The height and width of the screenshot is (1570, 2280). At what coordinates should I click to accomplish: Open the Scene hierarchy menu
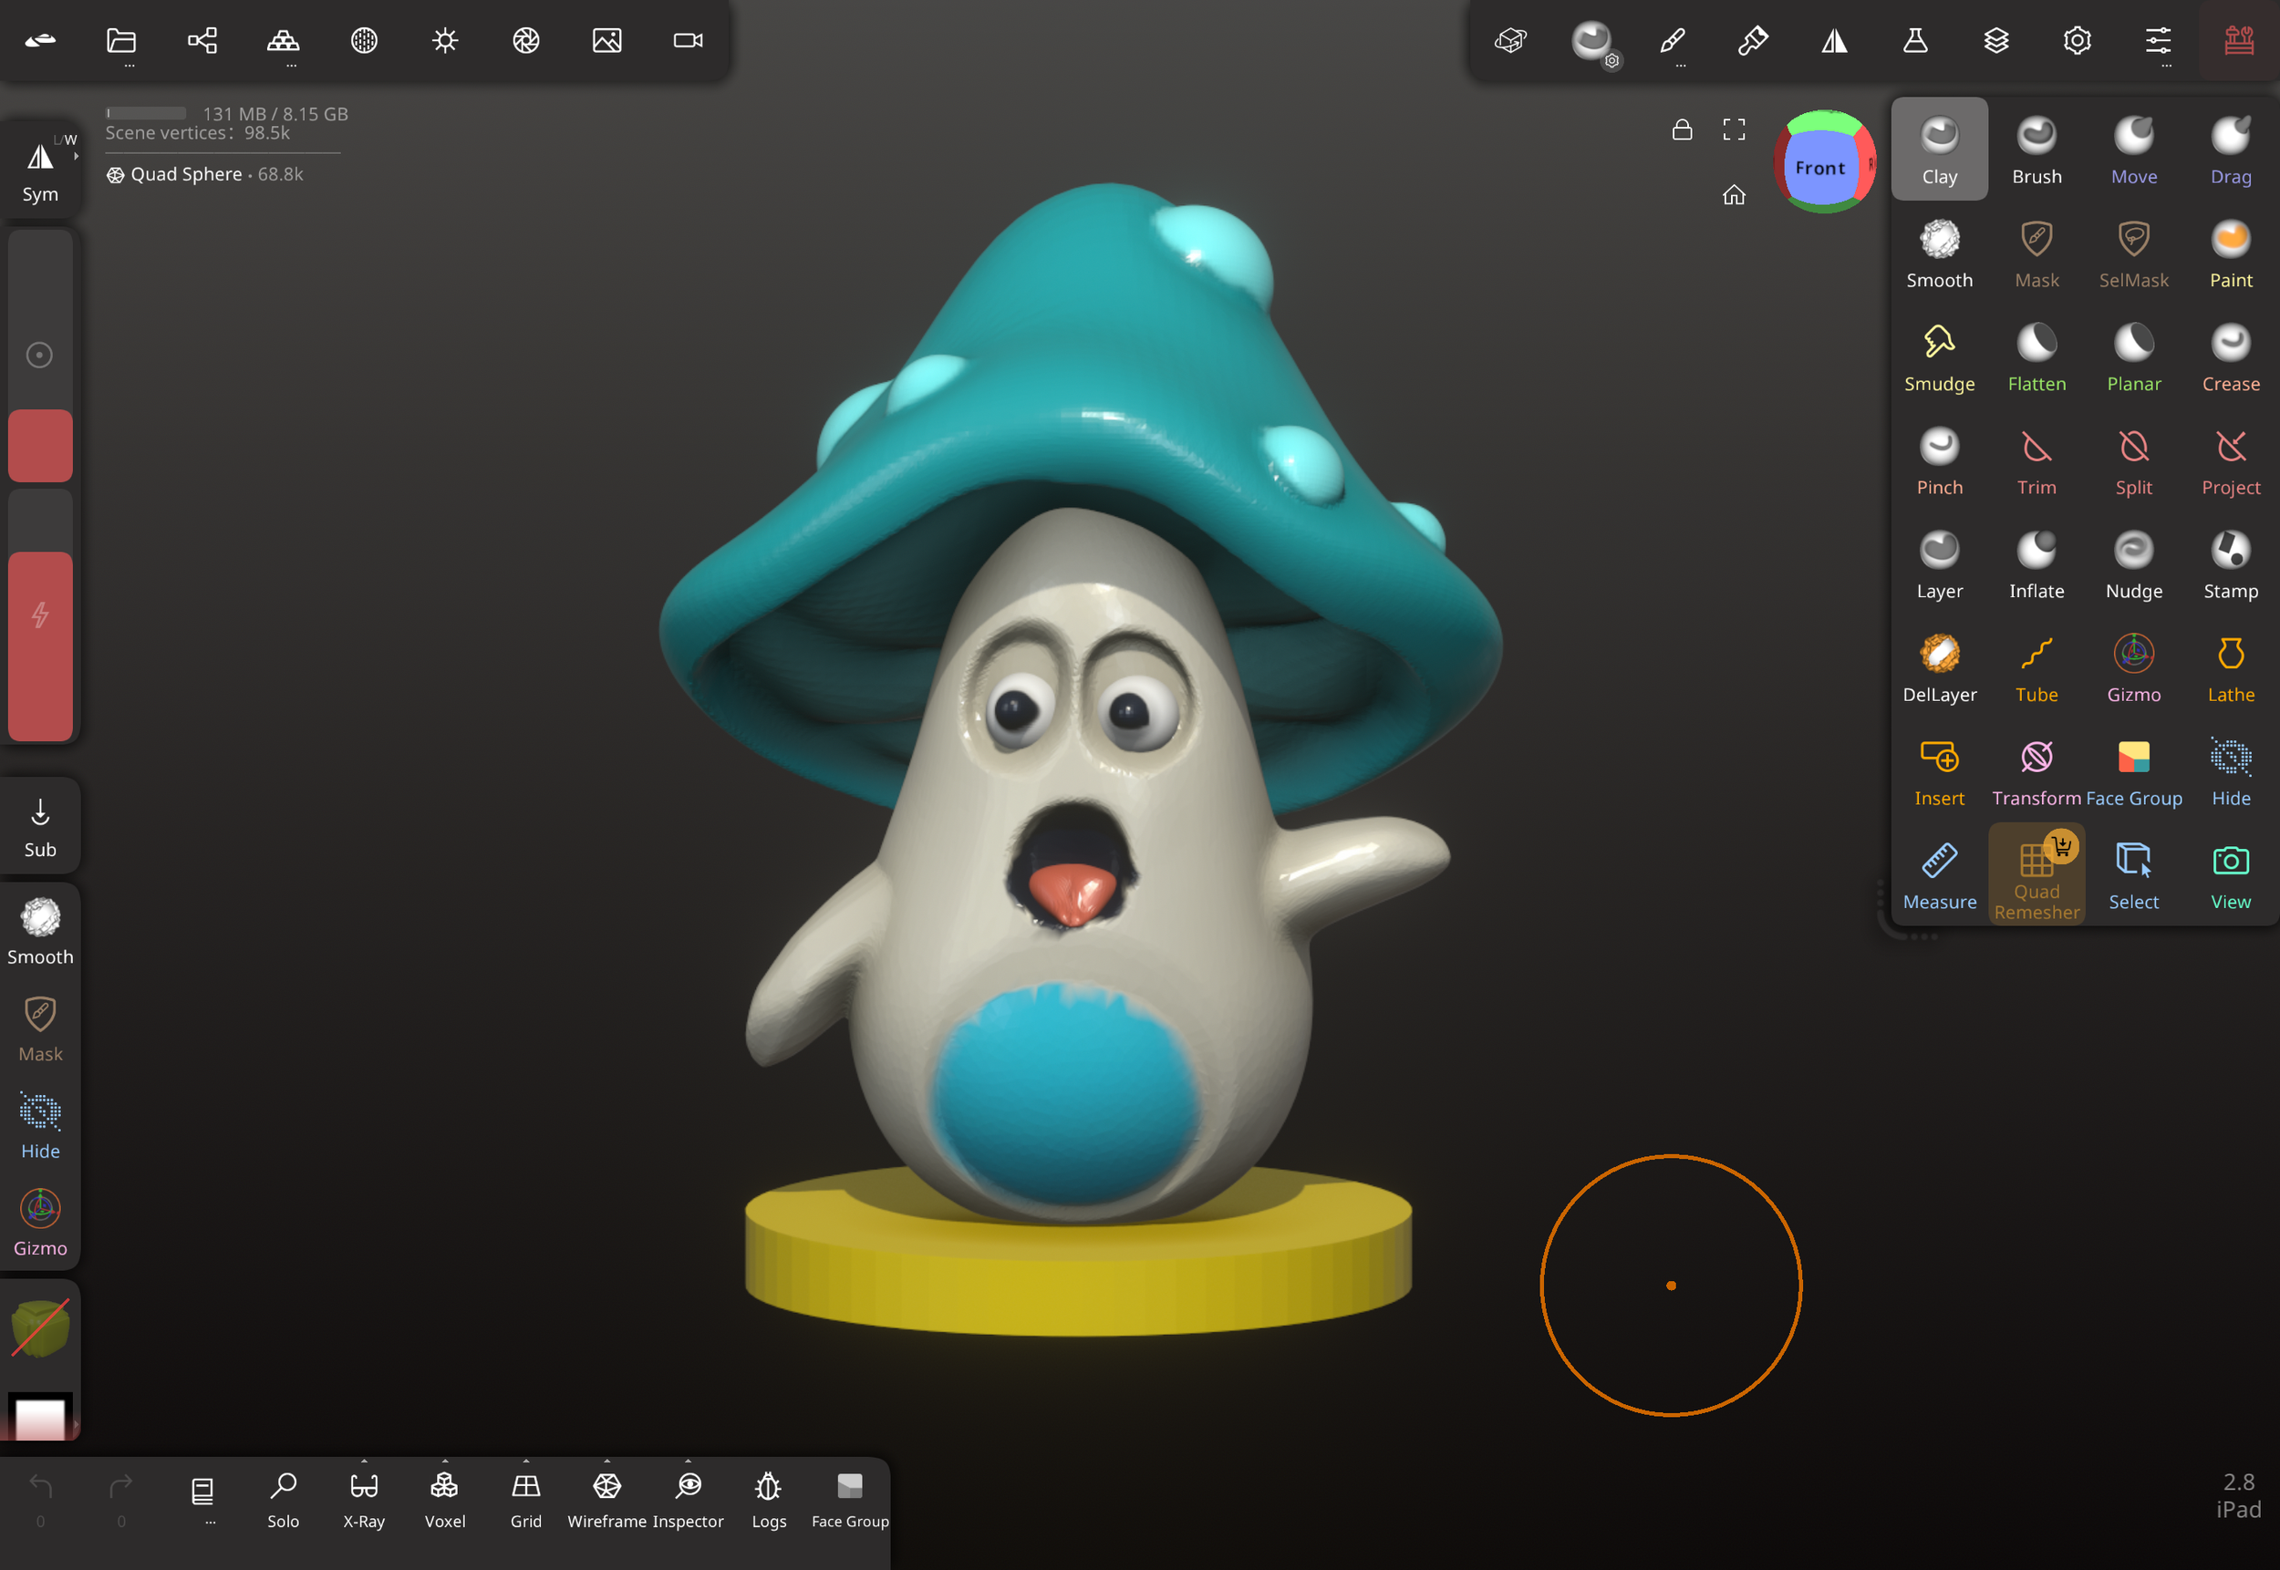[202, 41]
